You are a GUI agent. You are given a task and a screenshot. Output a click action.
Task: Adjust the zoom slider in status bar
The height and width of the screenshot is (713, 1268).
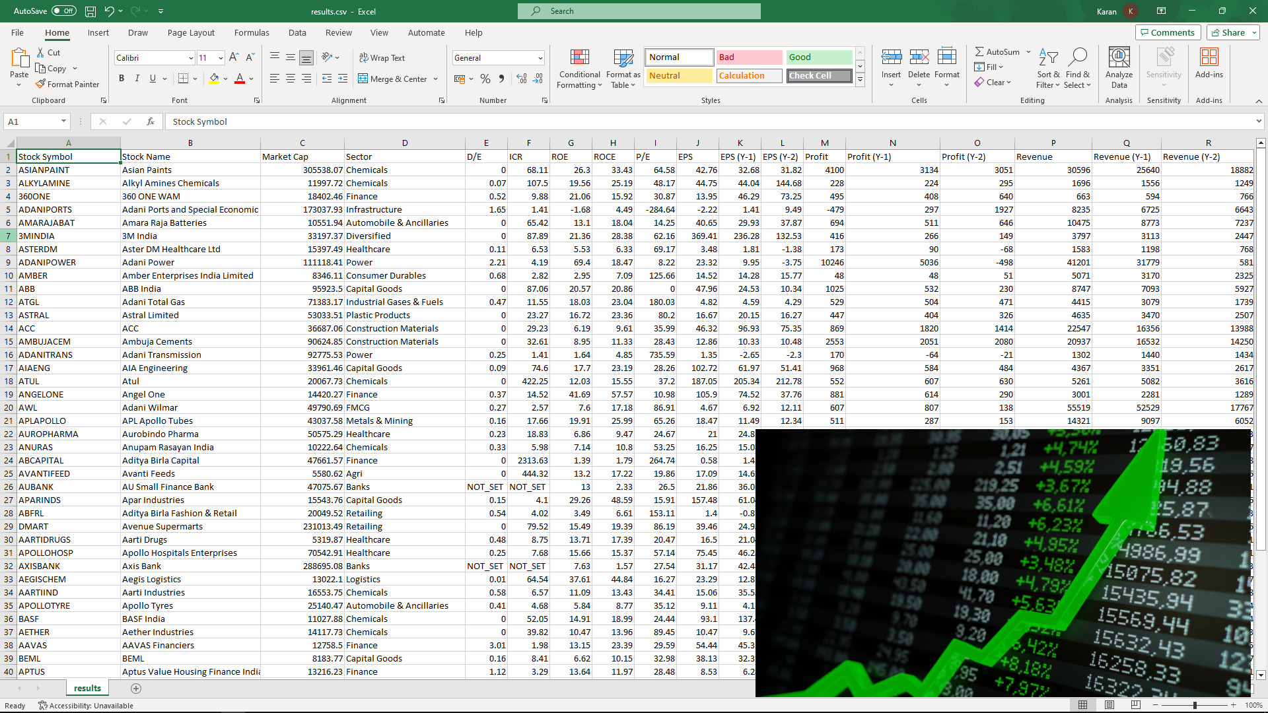(x=1195, y=705)
